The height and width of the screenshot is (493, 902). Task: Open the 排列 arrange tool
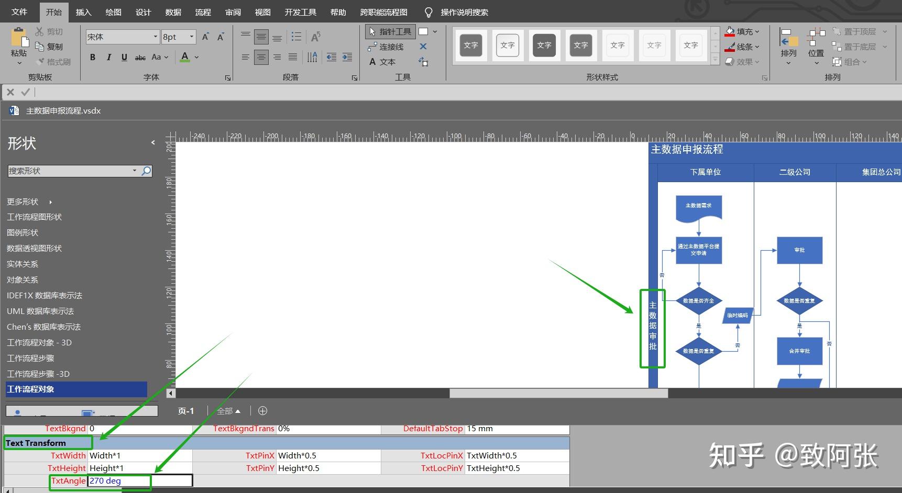[x=789, y=46]
